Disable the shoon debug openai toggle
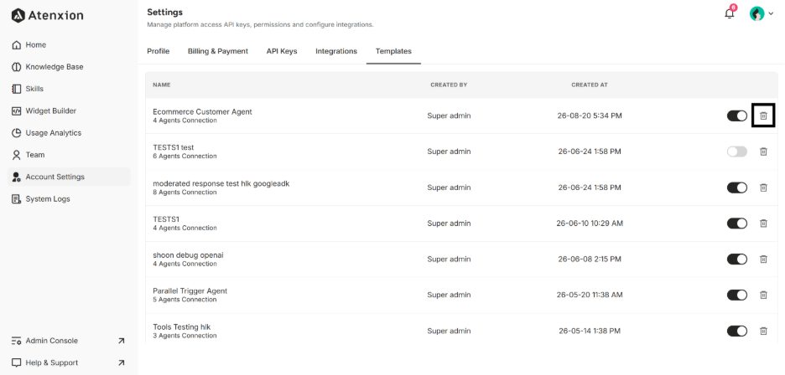785x375 pixels. pyautogui.click(x=737, y=259)
